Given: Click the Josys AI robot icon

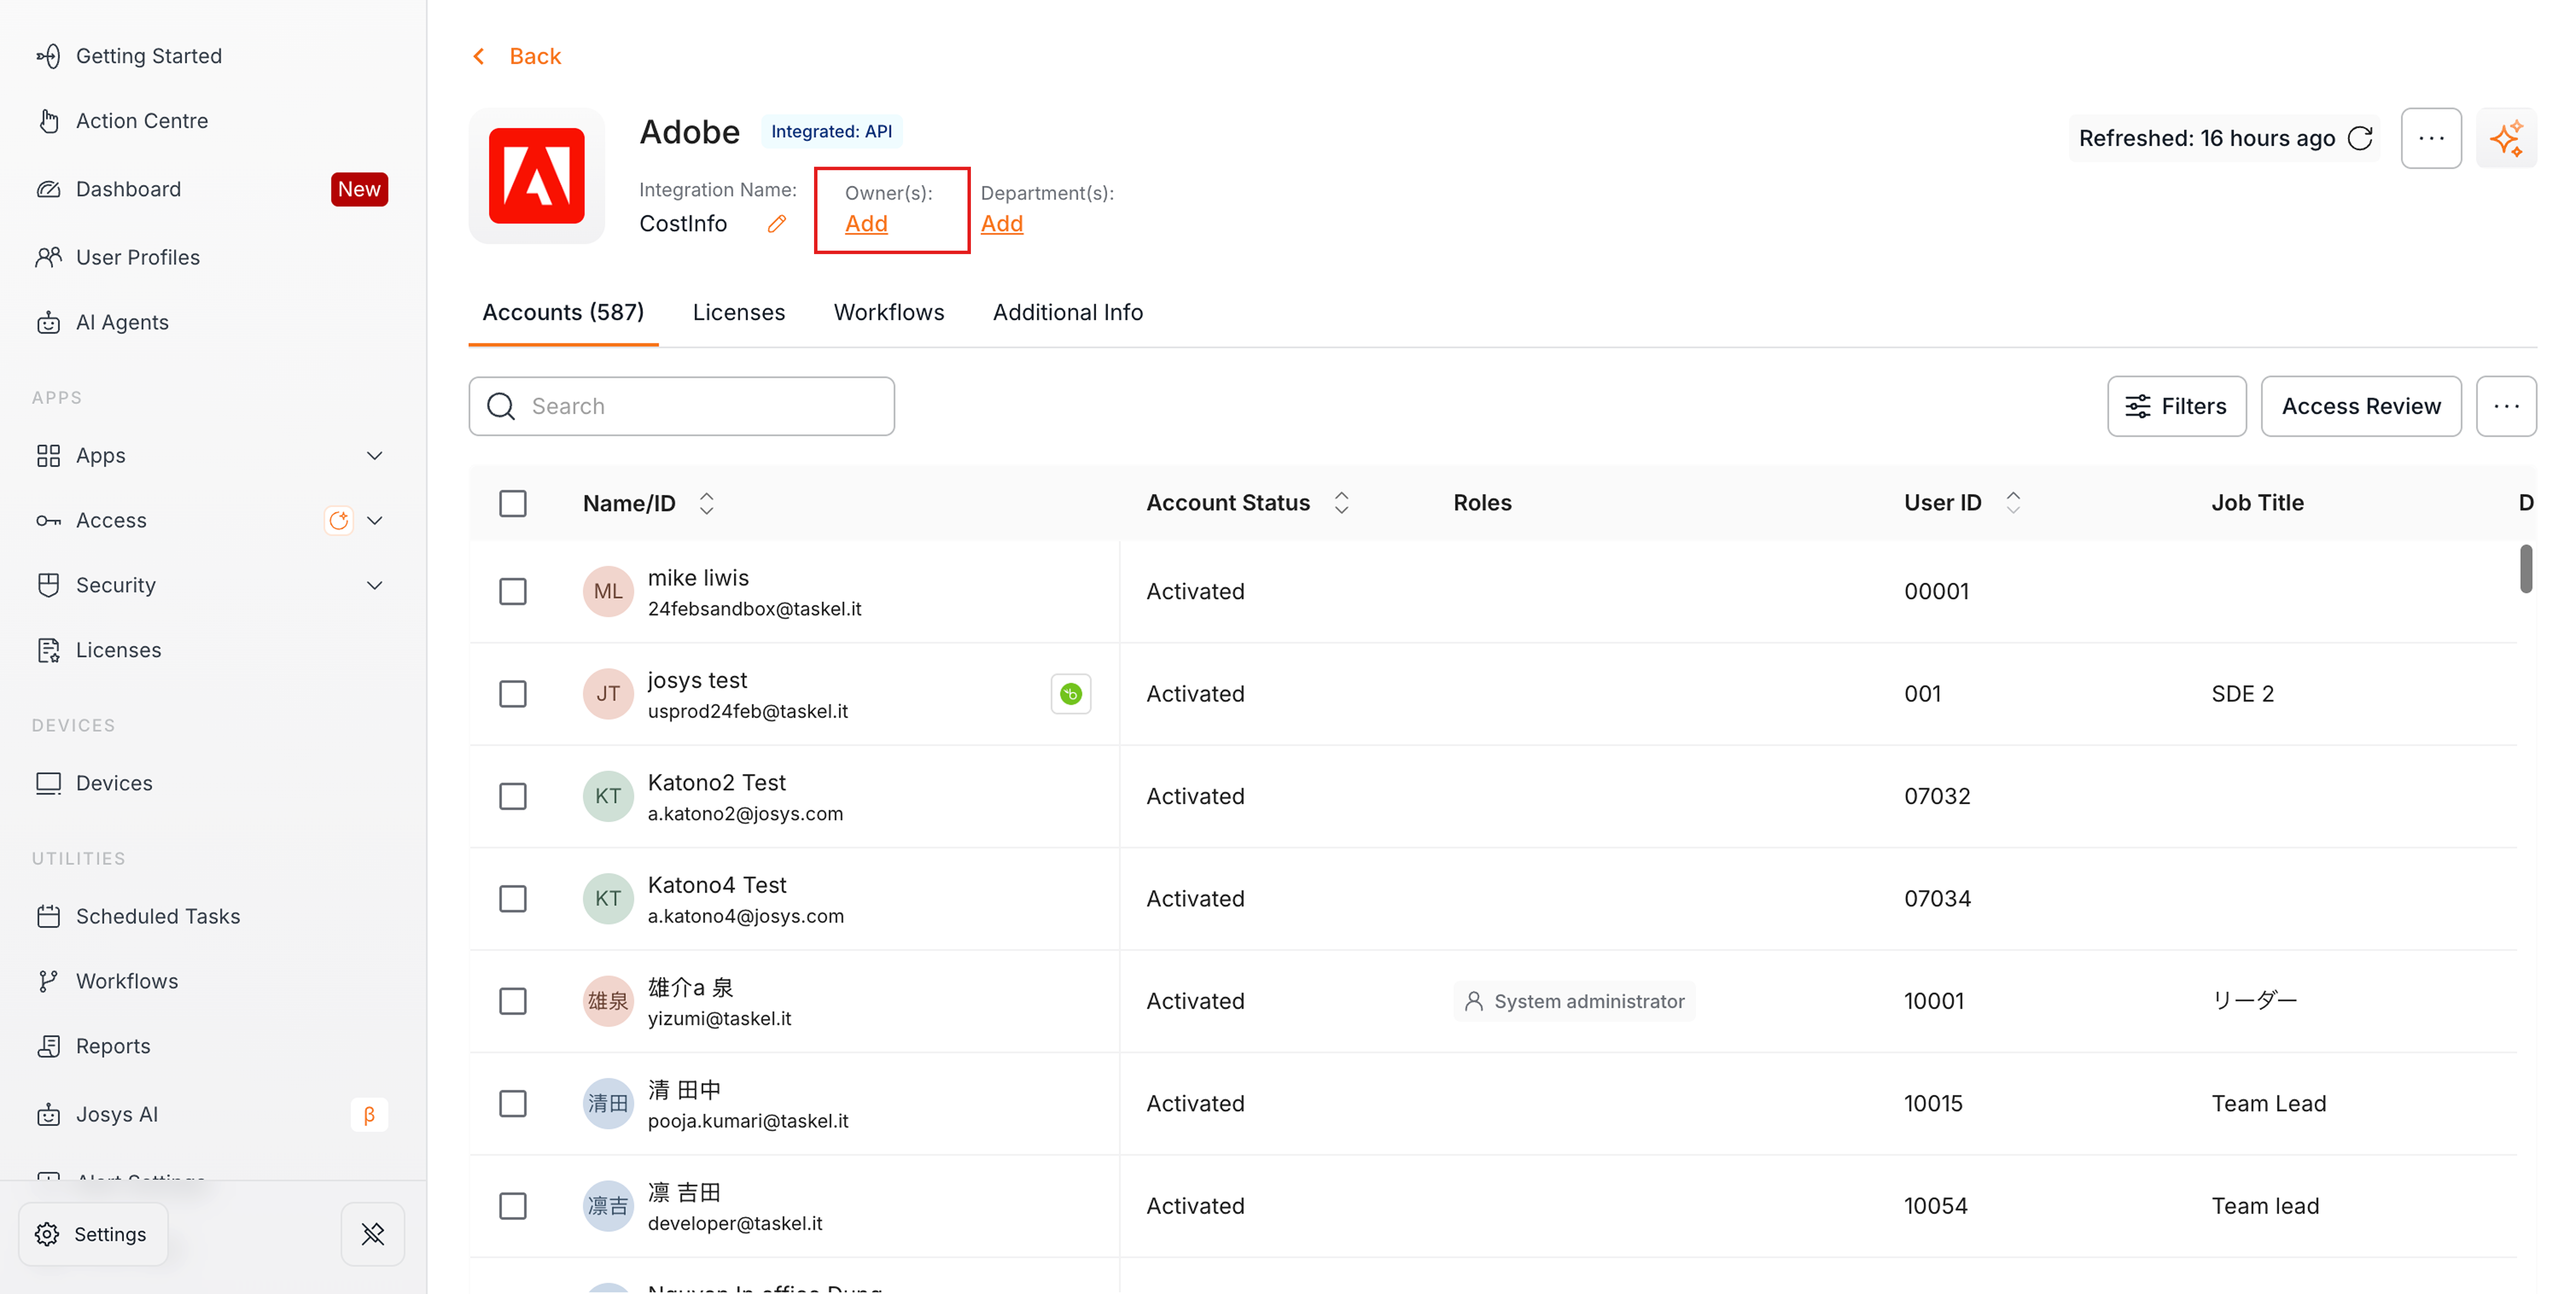Looking at the screenshot, I should (x=48, y=1114).
